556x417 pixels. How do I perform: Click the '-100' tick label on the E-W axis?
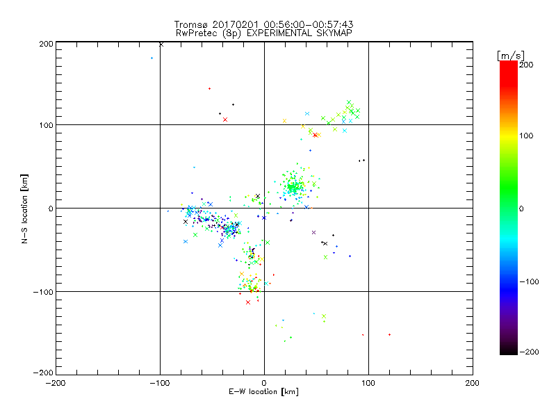tap(160, 384)
